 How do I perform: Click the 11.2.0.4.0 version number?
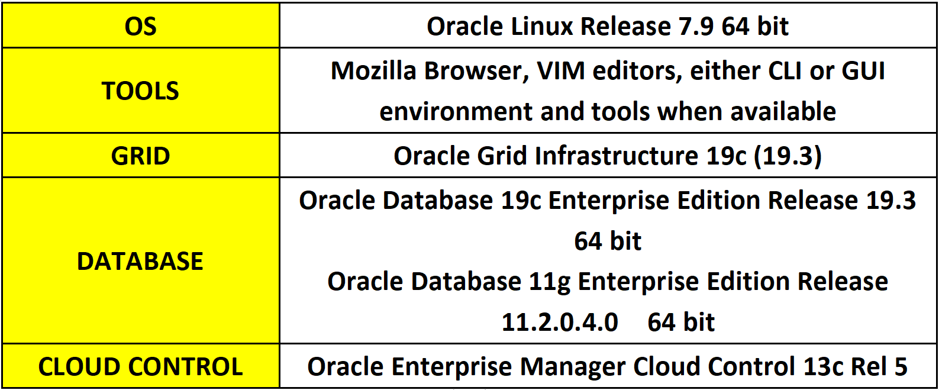tap(560, 323)
